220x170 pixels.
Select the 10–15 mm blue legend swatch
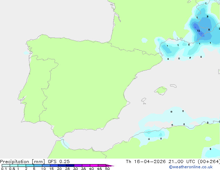46,165
